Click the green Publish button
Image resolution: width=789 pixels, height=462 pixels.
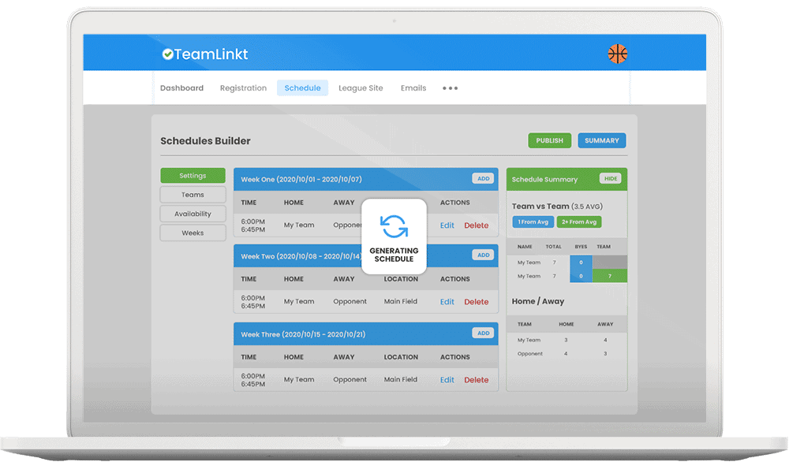click(x=549, y=141)
